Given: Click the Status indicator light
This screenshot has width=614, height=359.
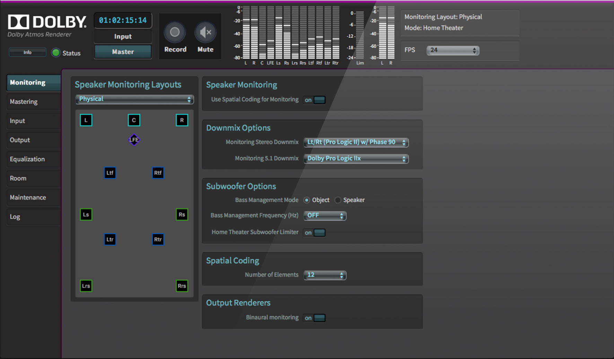Looking at the screenshot, I should pyautogui.click(x=56, y=53).
